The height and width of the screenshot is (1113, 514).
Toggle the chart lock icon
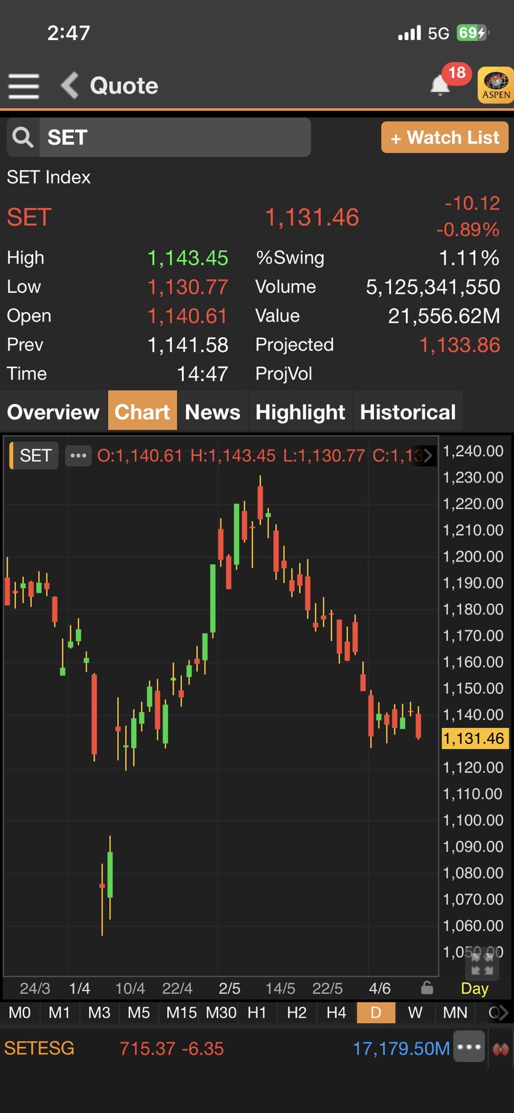click(427, 988)
